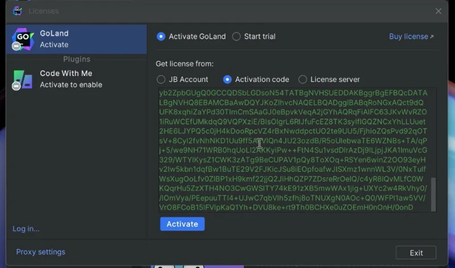
Task: Click the Licenses title bar text
Action: (43, 11)
